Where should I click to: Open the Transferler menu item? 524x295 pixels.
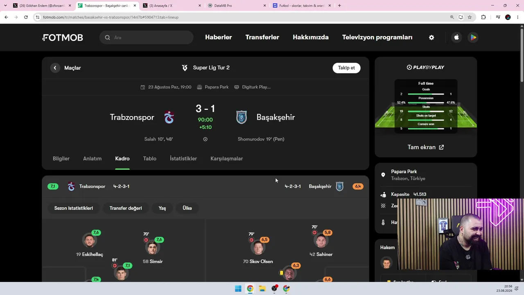262,37
